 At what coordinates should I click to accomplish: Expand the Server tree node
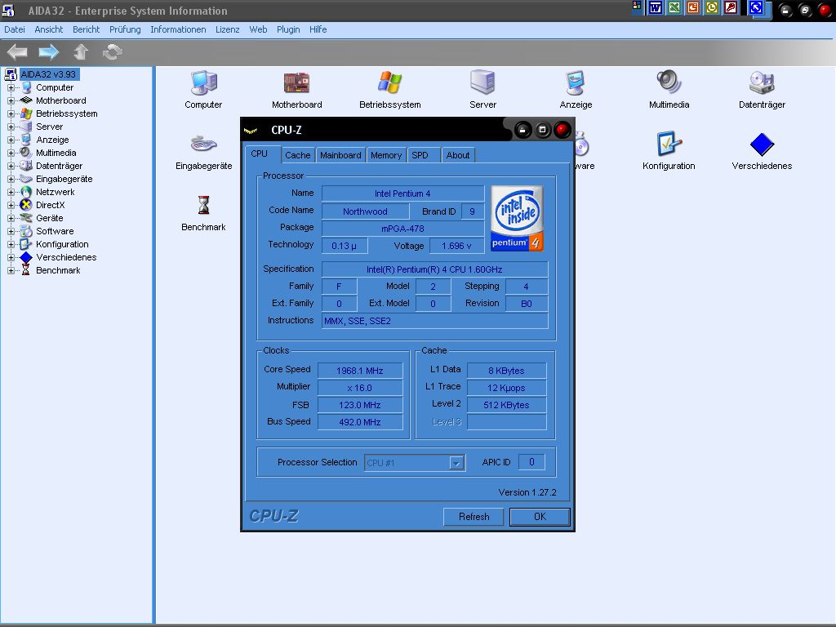coord(11,127)
